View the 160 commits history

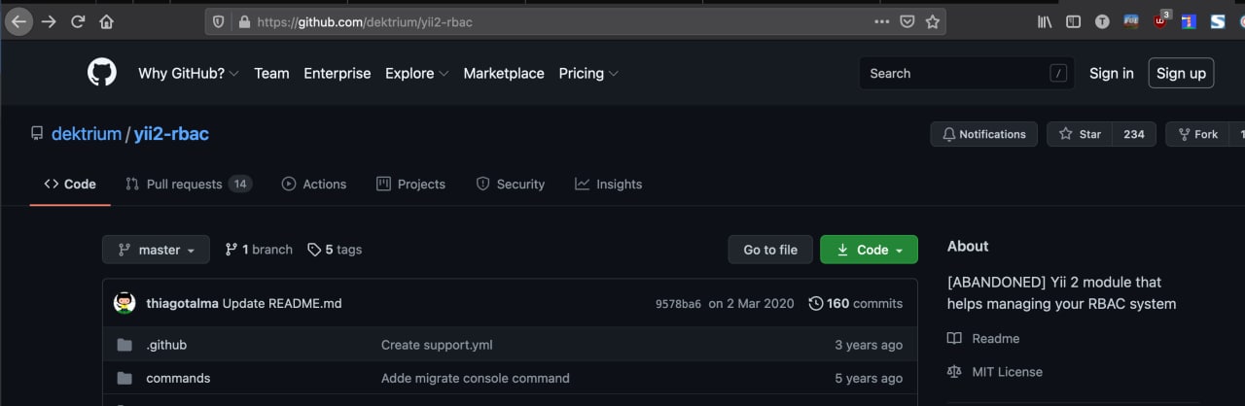(856, 303)
